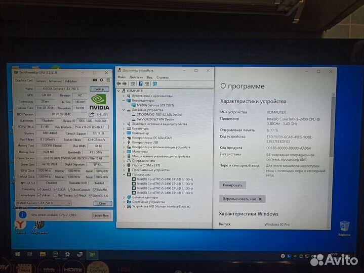The height and width of the screenshot is (273, 364).
Task: Expand the Сетевые адаптеры node
Action: tap(124, 197)
